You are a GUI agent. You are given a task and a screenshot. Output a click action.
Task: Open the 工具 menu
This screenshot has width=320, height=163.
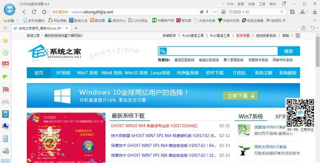262,4
